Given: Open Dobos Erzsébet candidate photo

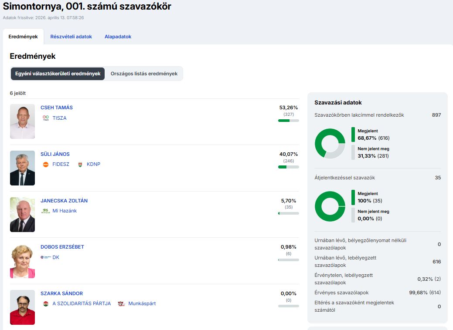Looking at the screenshot, I should (22, 261).
